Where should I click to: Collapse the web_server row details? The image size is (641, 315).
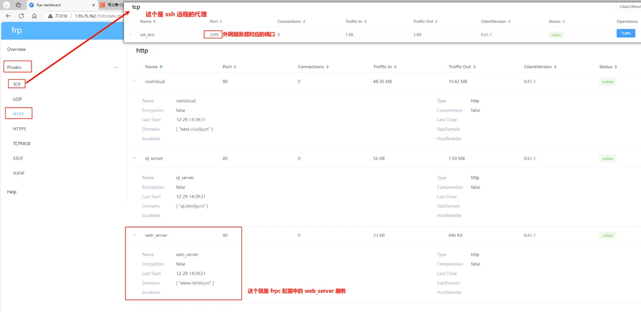[x=134, y=235]
